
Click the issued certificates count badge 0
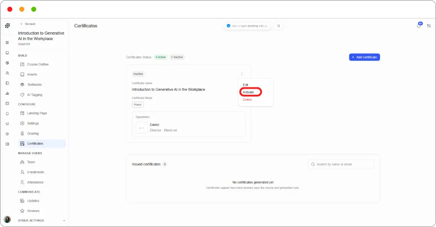click(x=164, y=164)
